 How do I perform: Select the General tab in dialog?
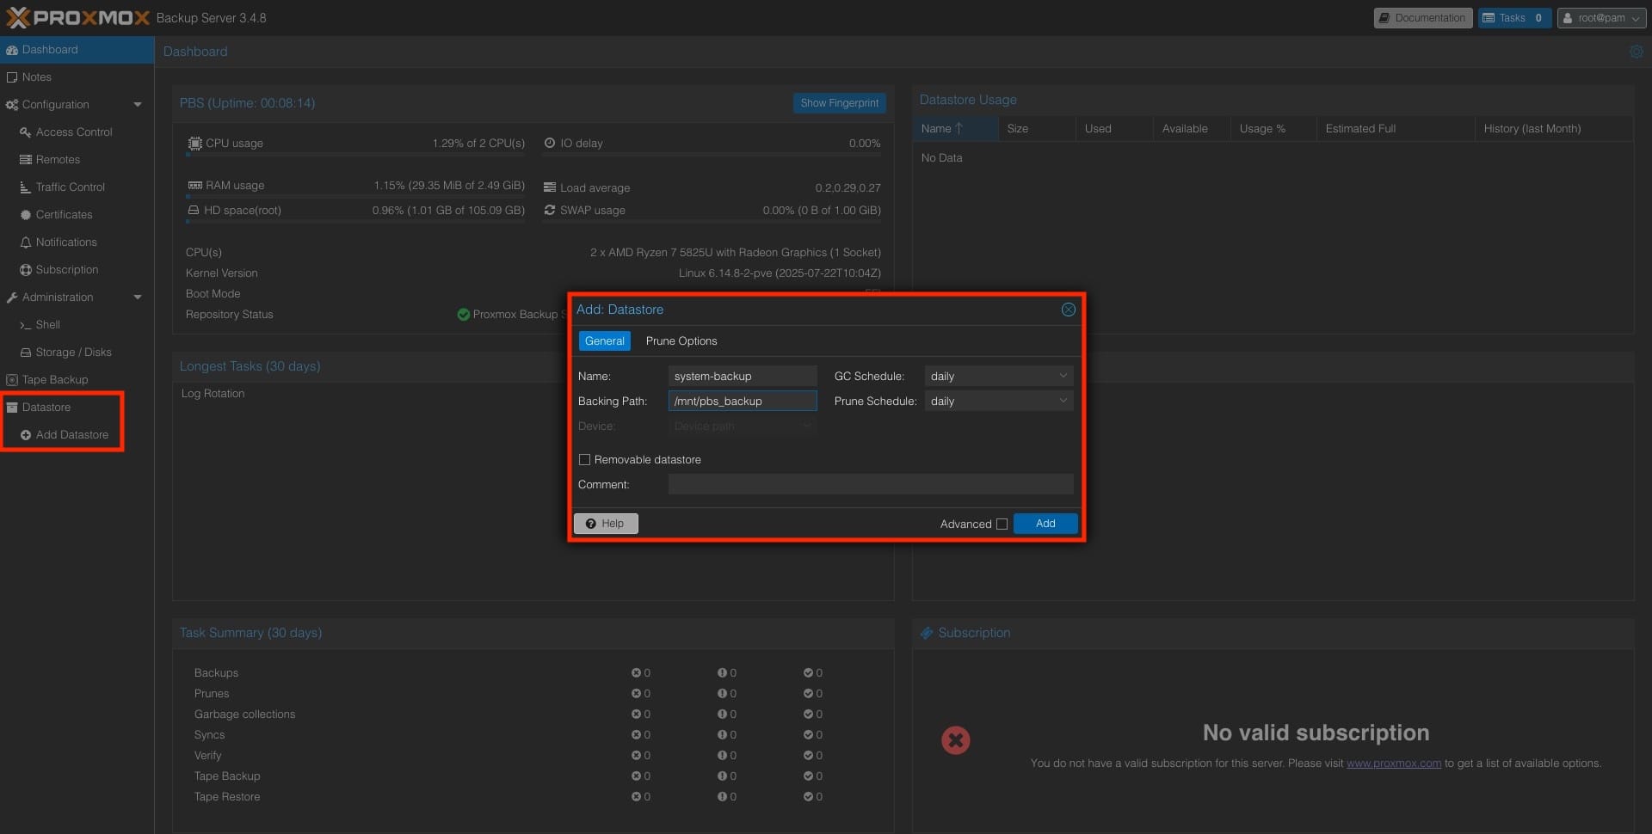[604, 341]
